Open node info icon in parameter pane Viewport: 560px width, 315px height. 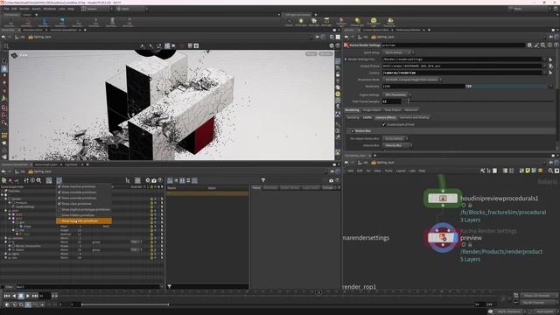point(549,45)
